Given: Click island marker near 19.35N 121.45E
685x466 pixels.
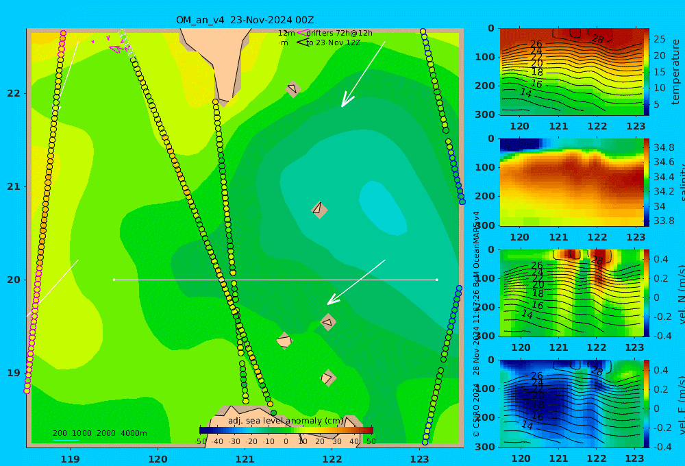Looking at the screenshot, I should coord(284,341).
